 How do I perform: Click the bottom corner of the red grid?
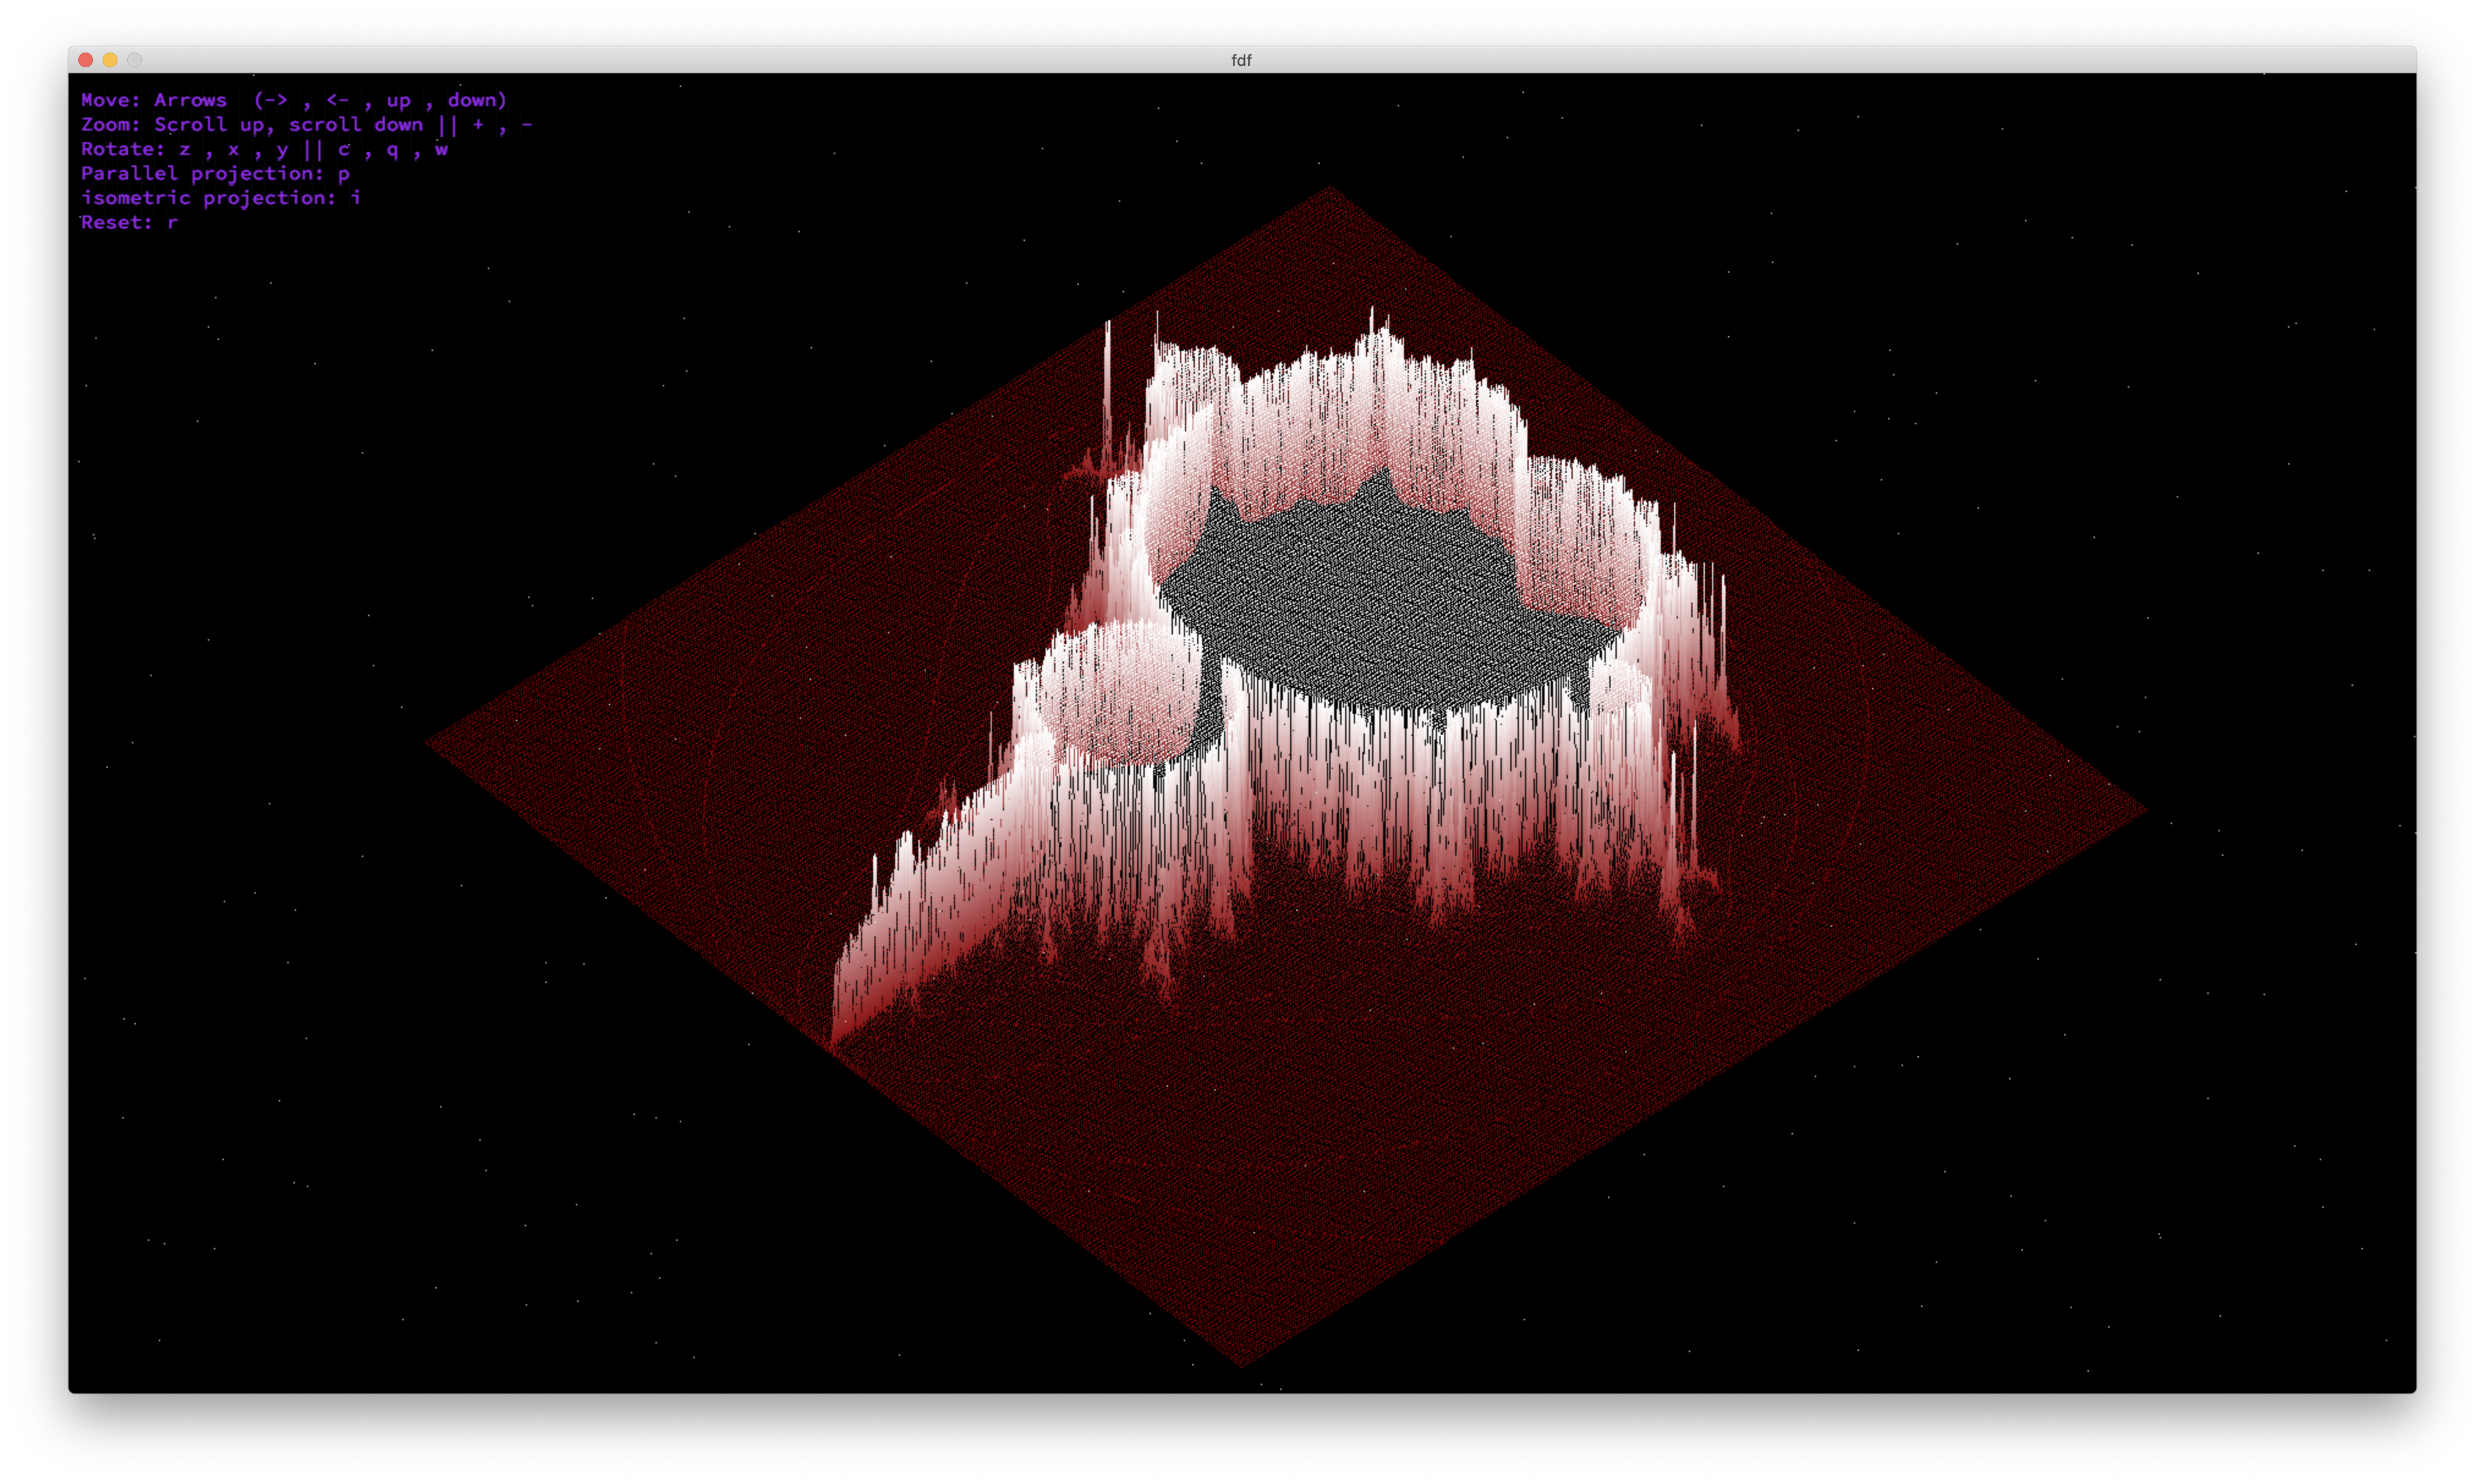pos(1242,1362)
